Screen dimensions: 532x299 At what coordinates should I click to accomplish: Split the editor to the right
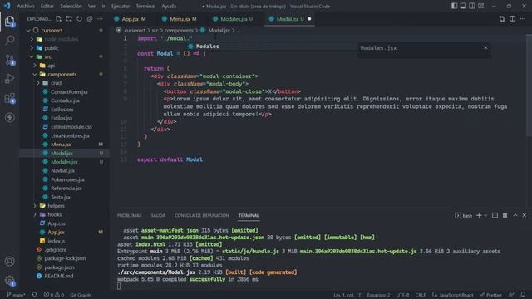[512, 19]
